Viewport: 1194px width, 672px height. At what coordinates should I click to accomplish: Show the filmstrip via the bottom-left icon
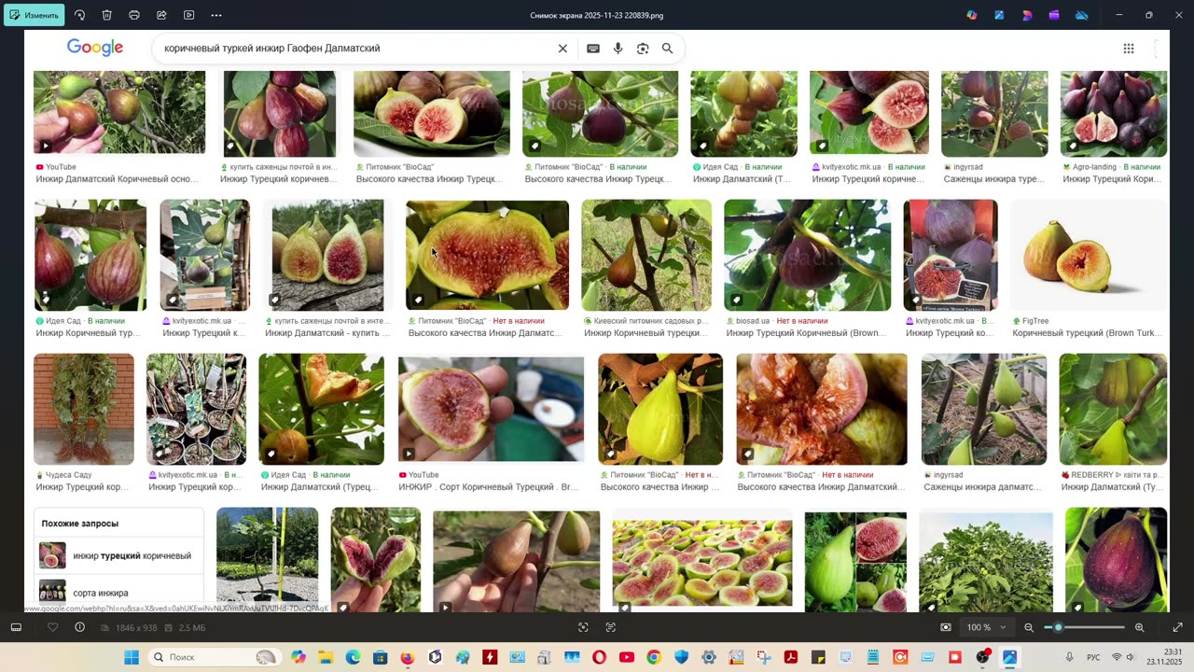point(16,627)
